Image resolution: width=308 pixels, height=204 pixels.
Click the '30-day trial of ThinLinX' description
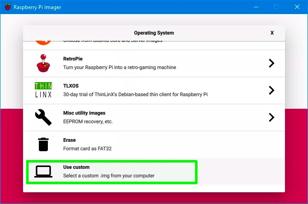tap(135, 94)
